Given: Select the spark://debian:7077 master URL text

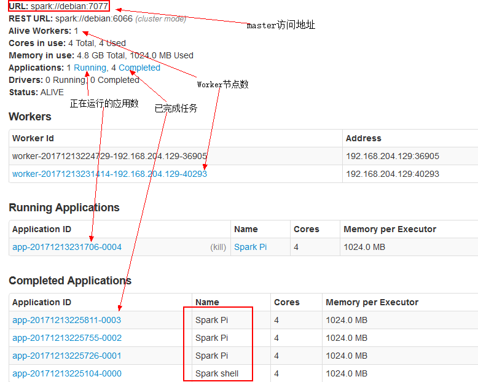Looking at the screenshot, I should click(x=69, y=6).
